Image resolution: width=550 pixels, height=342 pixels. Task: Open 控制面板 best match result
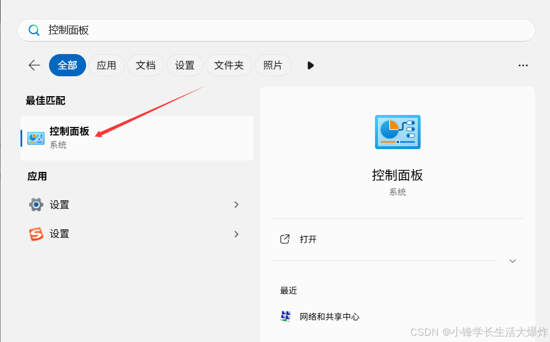tap(137, 138)
